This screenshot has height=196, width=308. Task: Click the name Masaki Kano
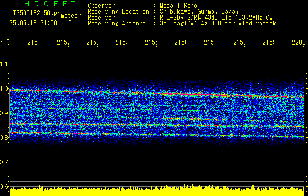click(x=178, y=6)
